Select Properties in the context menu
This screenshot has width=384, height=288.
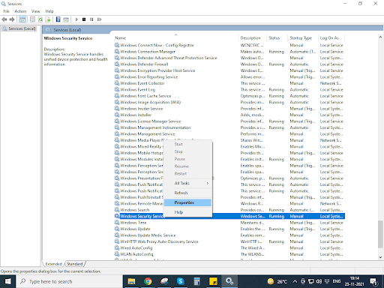click(x=187, y=202)
